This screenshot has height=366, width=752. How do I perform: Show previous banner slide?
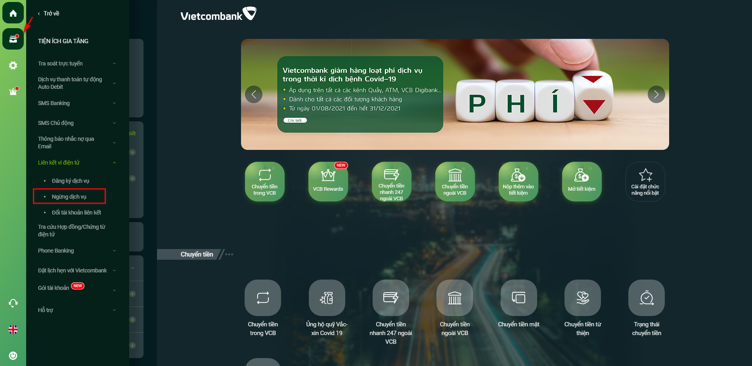tap(254, 94)
